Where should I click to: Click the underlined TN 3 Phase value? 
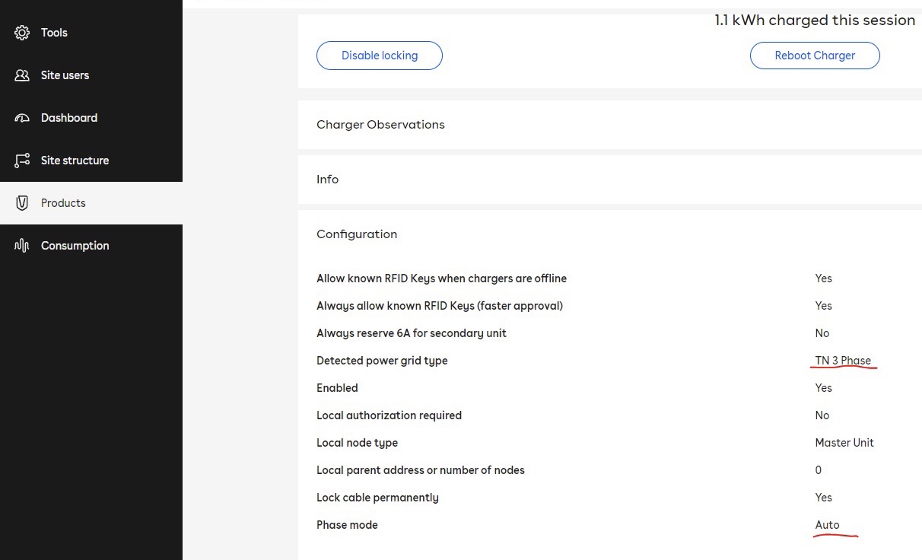[843, 360]
